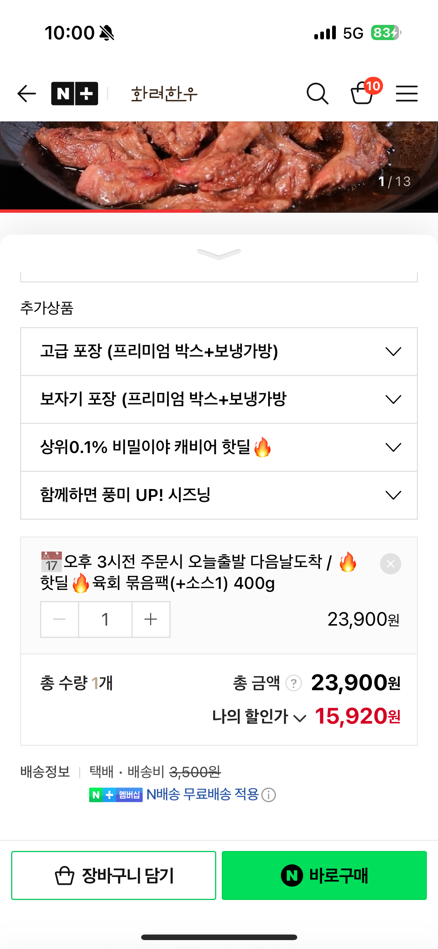Expand 고급 포장 option dropdown
The image size is (438, 949).
click(219, 351)
